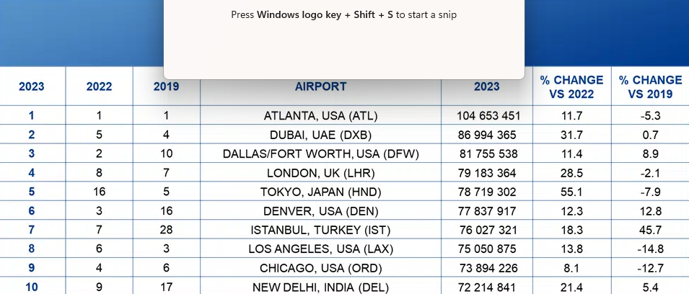Screen dimensions: 689x294
Task: Click the 72 214 841 passenger cell
Action: [x=488, y=288]
